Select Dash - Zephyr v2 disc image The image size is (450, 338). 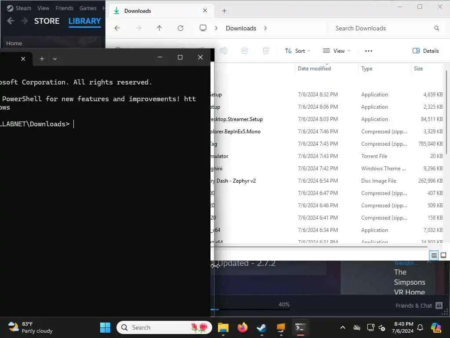click(x=327, y=181)
